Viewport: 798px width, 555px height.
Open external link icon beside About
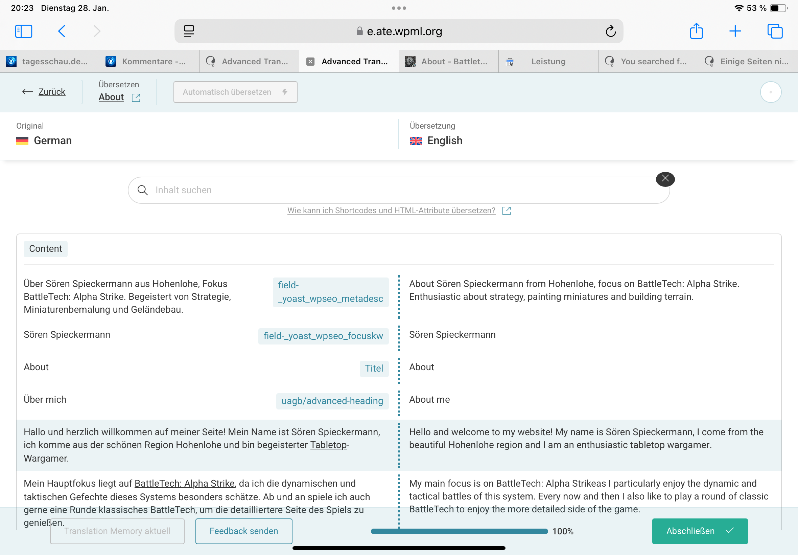(x=136, y=98)
